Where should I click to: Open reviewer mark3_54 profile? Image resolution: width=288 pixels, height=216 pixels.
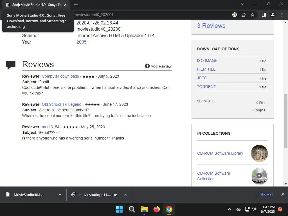pyautogui.click(x=51, y=127)
